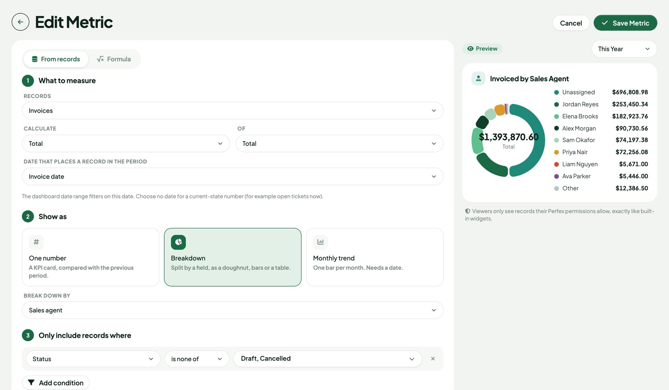
Task: Open the Invoice date dropdown
Action: (x=233, y=177)
